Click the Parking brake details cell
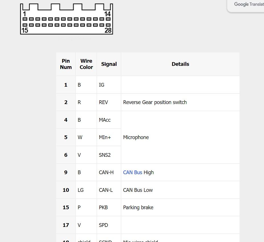The height and width of the screenshot is (242, 264). tap(180, 208)
